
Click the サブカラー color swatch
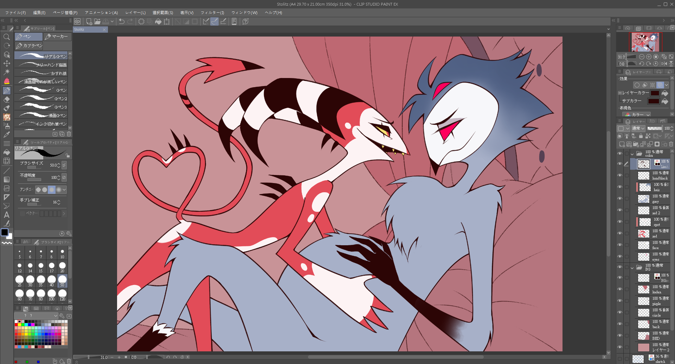pyautogui.click(x=654, y=101)
